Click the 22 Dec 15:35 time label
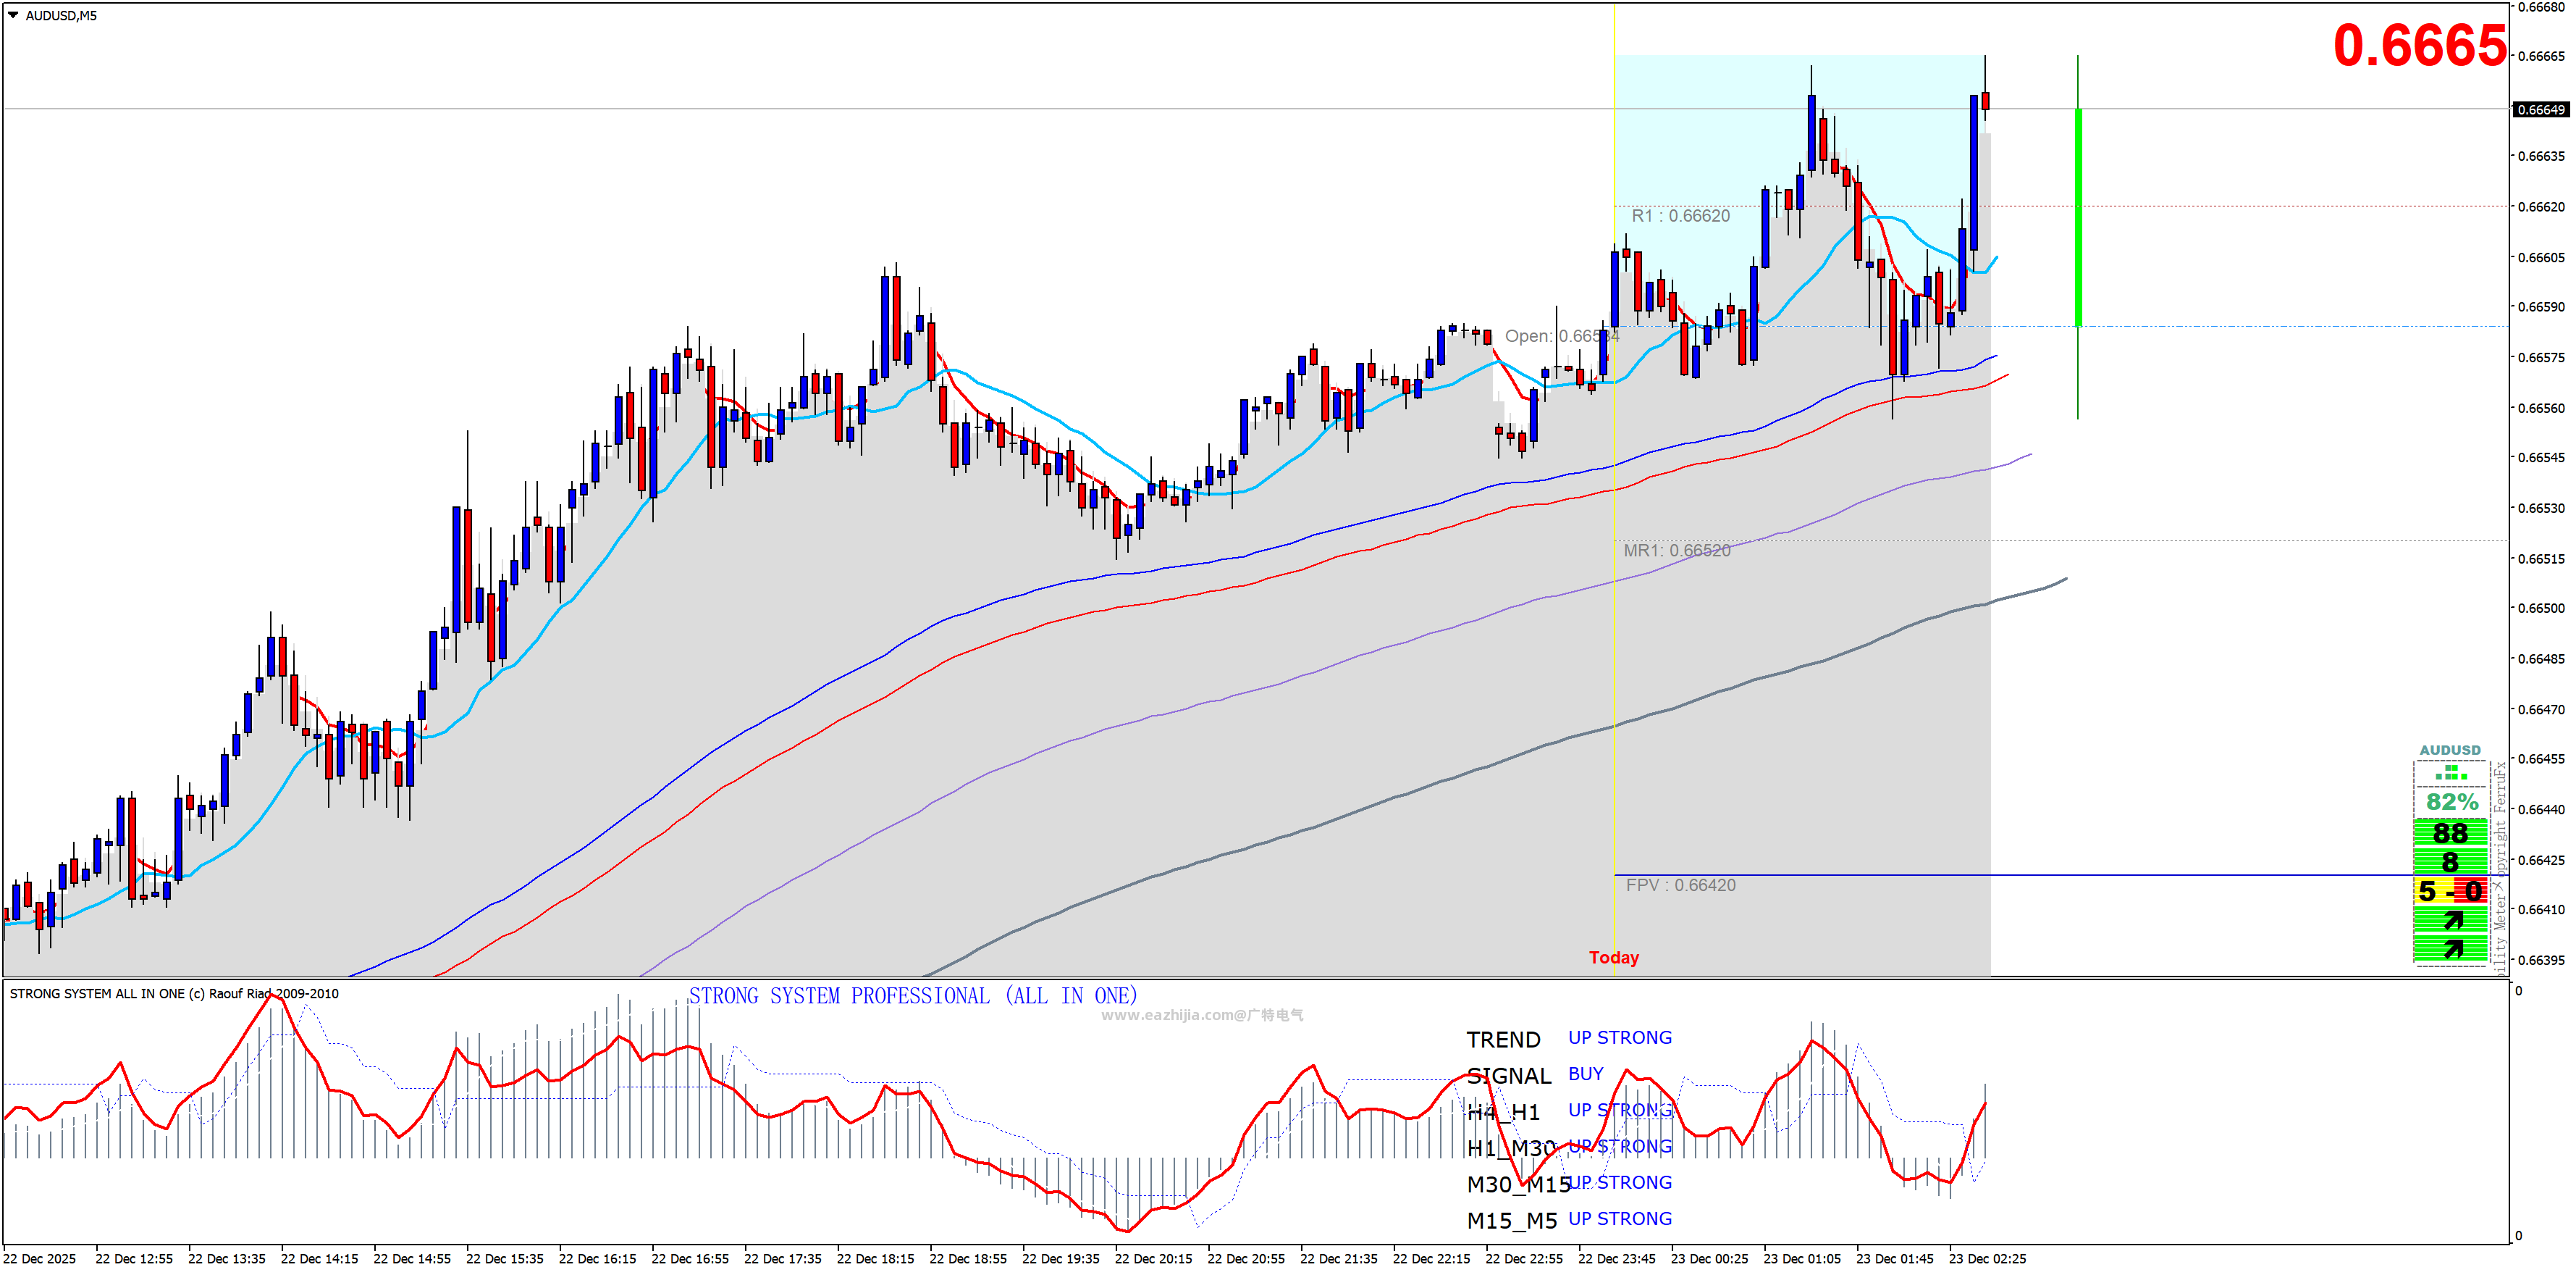The height and width of the screenshot is (1275, 2576). [505, 1259]
